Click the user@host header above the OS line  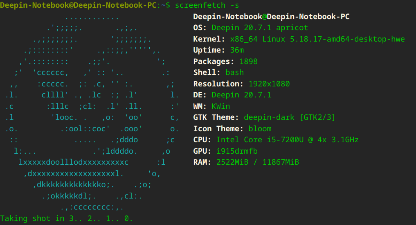pos(271,17)
